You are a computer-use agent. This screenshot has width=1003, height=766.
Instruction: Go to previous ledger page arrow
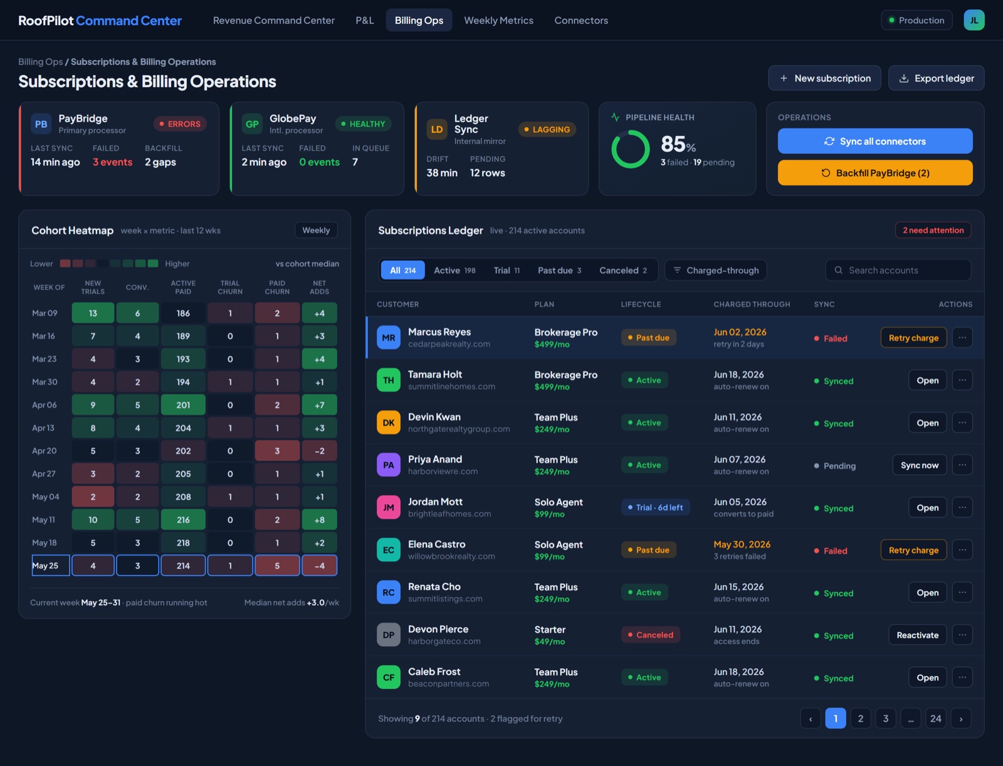click(x=811, y=718)
